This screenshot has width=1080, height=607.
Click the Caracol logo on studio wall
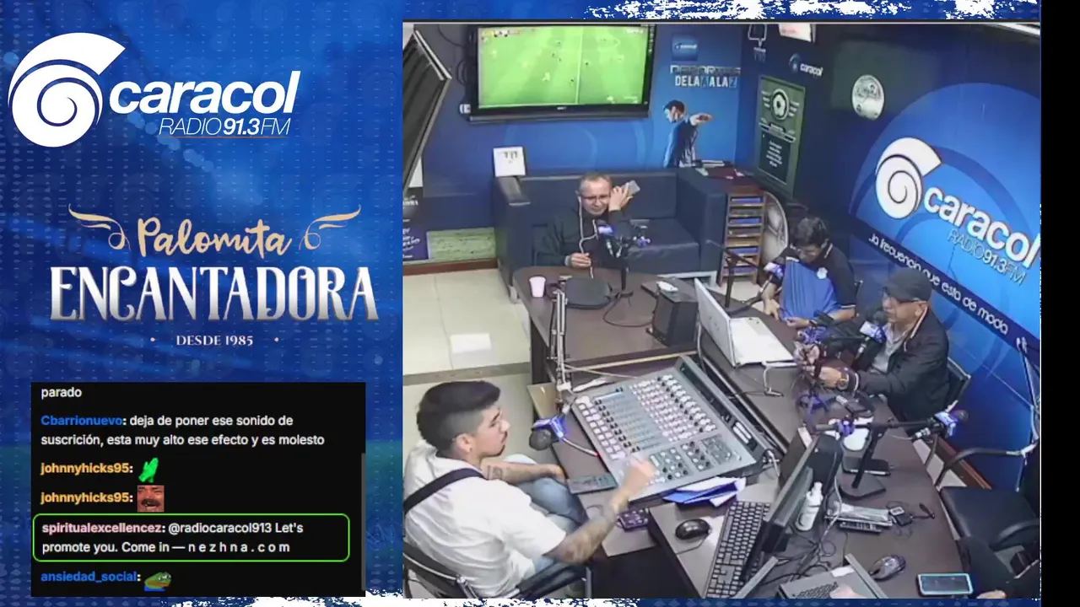pos(957,210)
